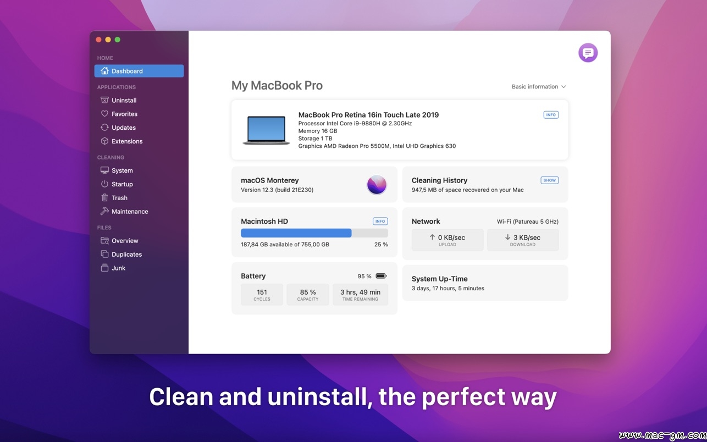Viewport: 707px width, 442px height.
Task: Select Dashboard in the sidebar
Action: click(x=139, y=71)
